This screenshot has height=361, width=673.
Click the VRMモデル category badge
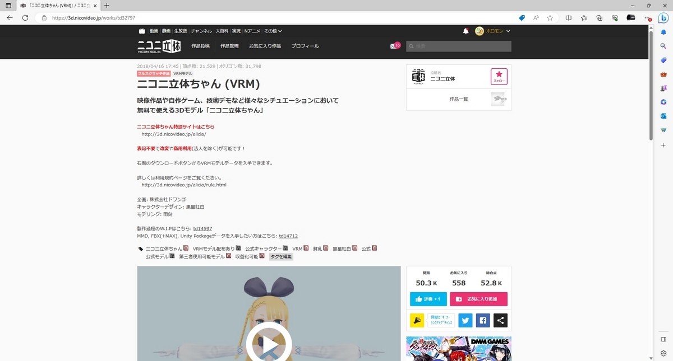tap(183, 73)
